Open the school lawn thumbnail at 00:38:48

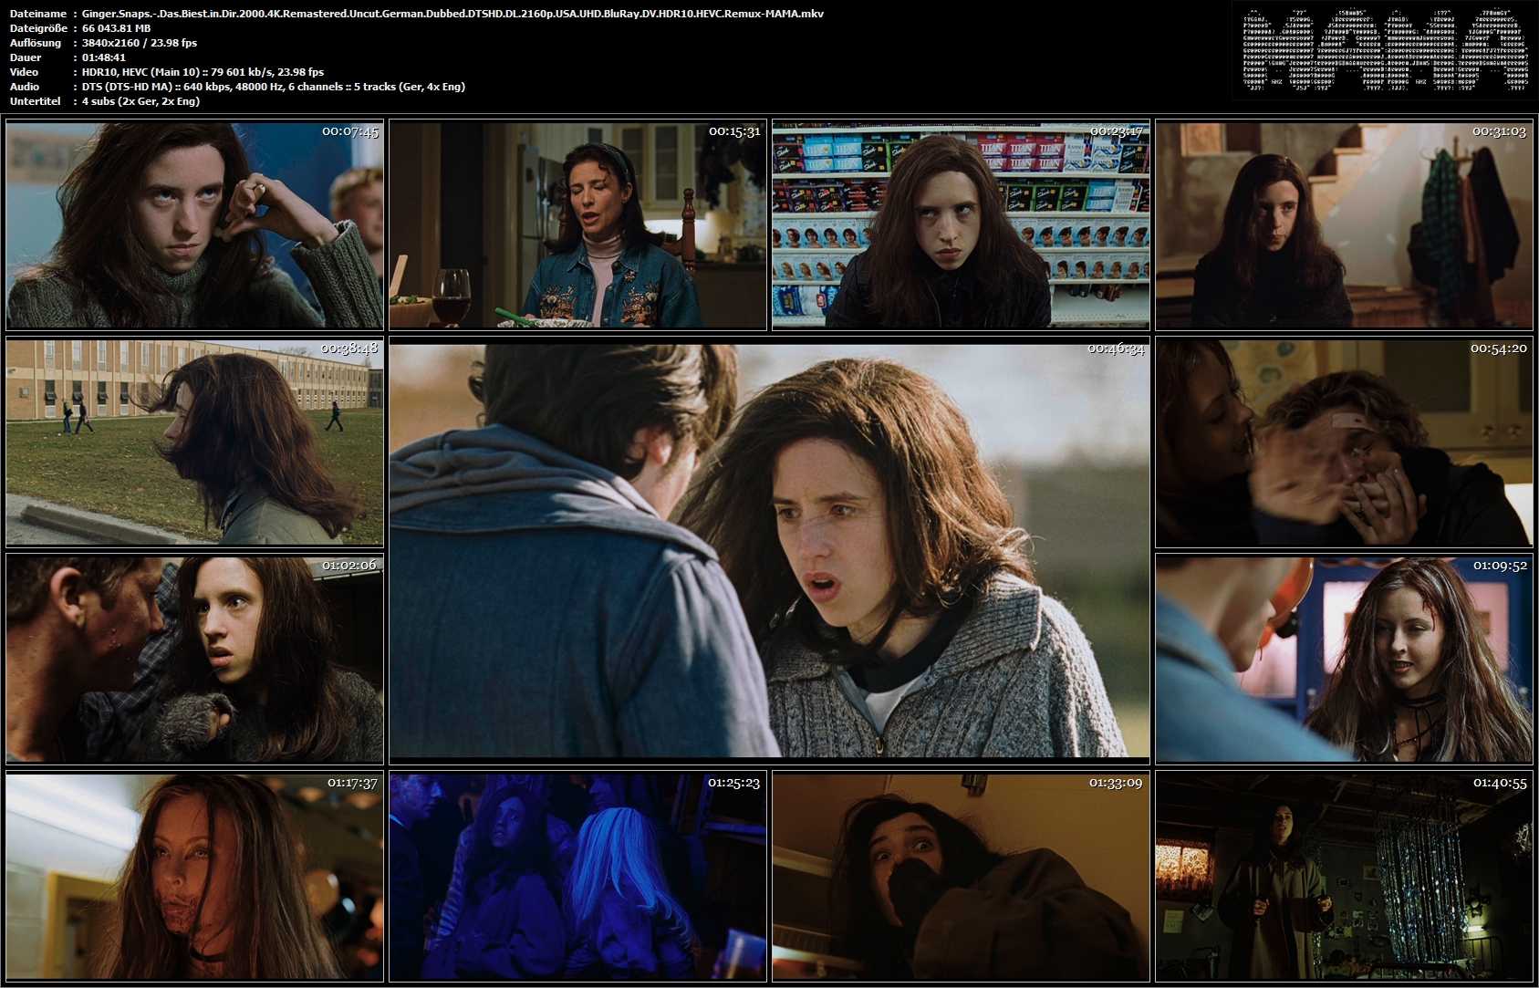point(194,442)
